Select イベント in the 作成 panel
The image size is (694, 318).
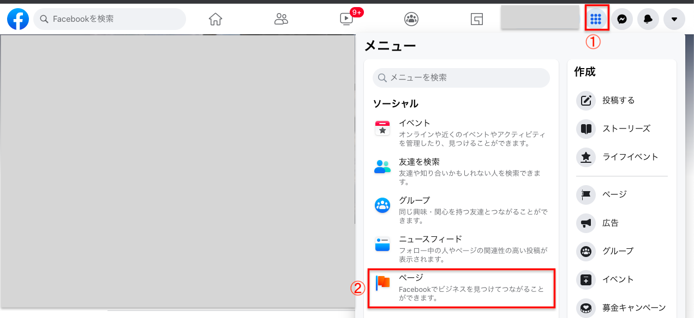tap(622, 279)
